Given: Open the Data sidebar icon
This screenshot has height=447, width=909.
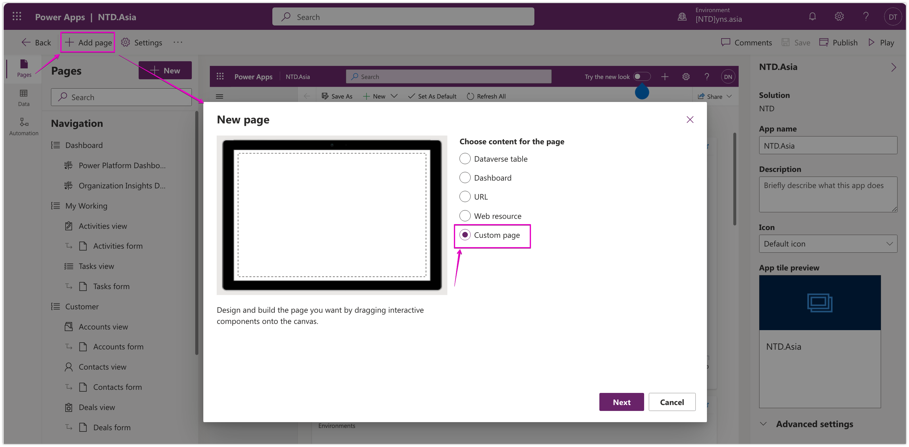Looking at the screenshot, I should tap(24, 97).
